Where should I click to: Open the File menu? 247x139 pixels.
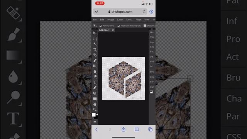click(95, 20)
